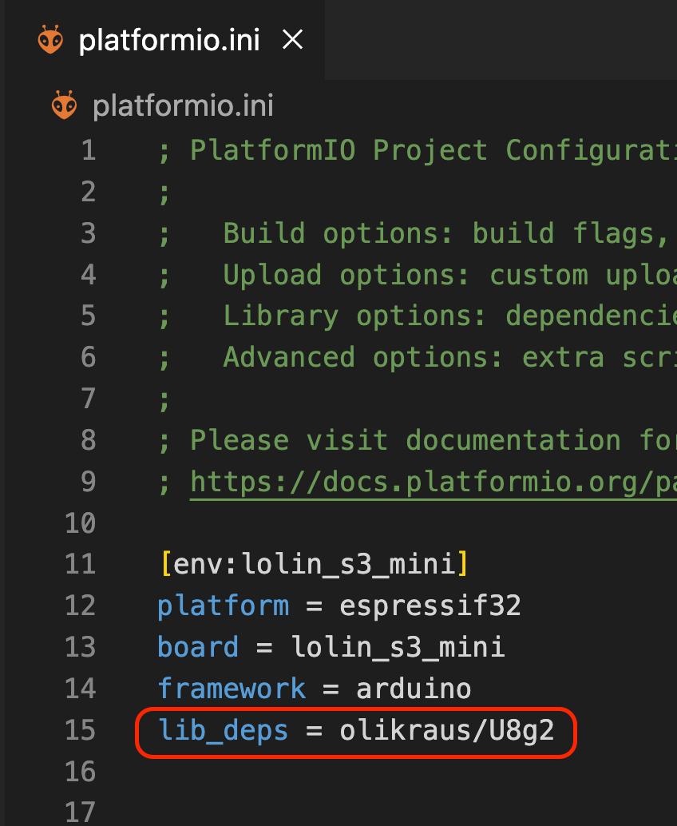The image size is (677, 826).
Task: Click the olikraus/U8g2 library value
Action: [x=446, y=730]
